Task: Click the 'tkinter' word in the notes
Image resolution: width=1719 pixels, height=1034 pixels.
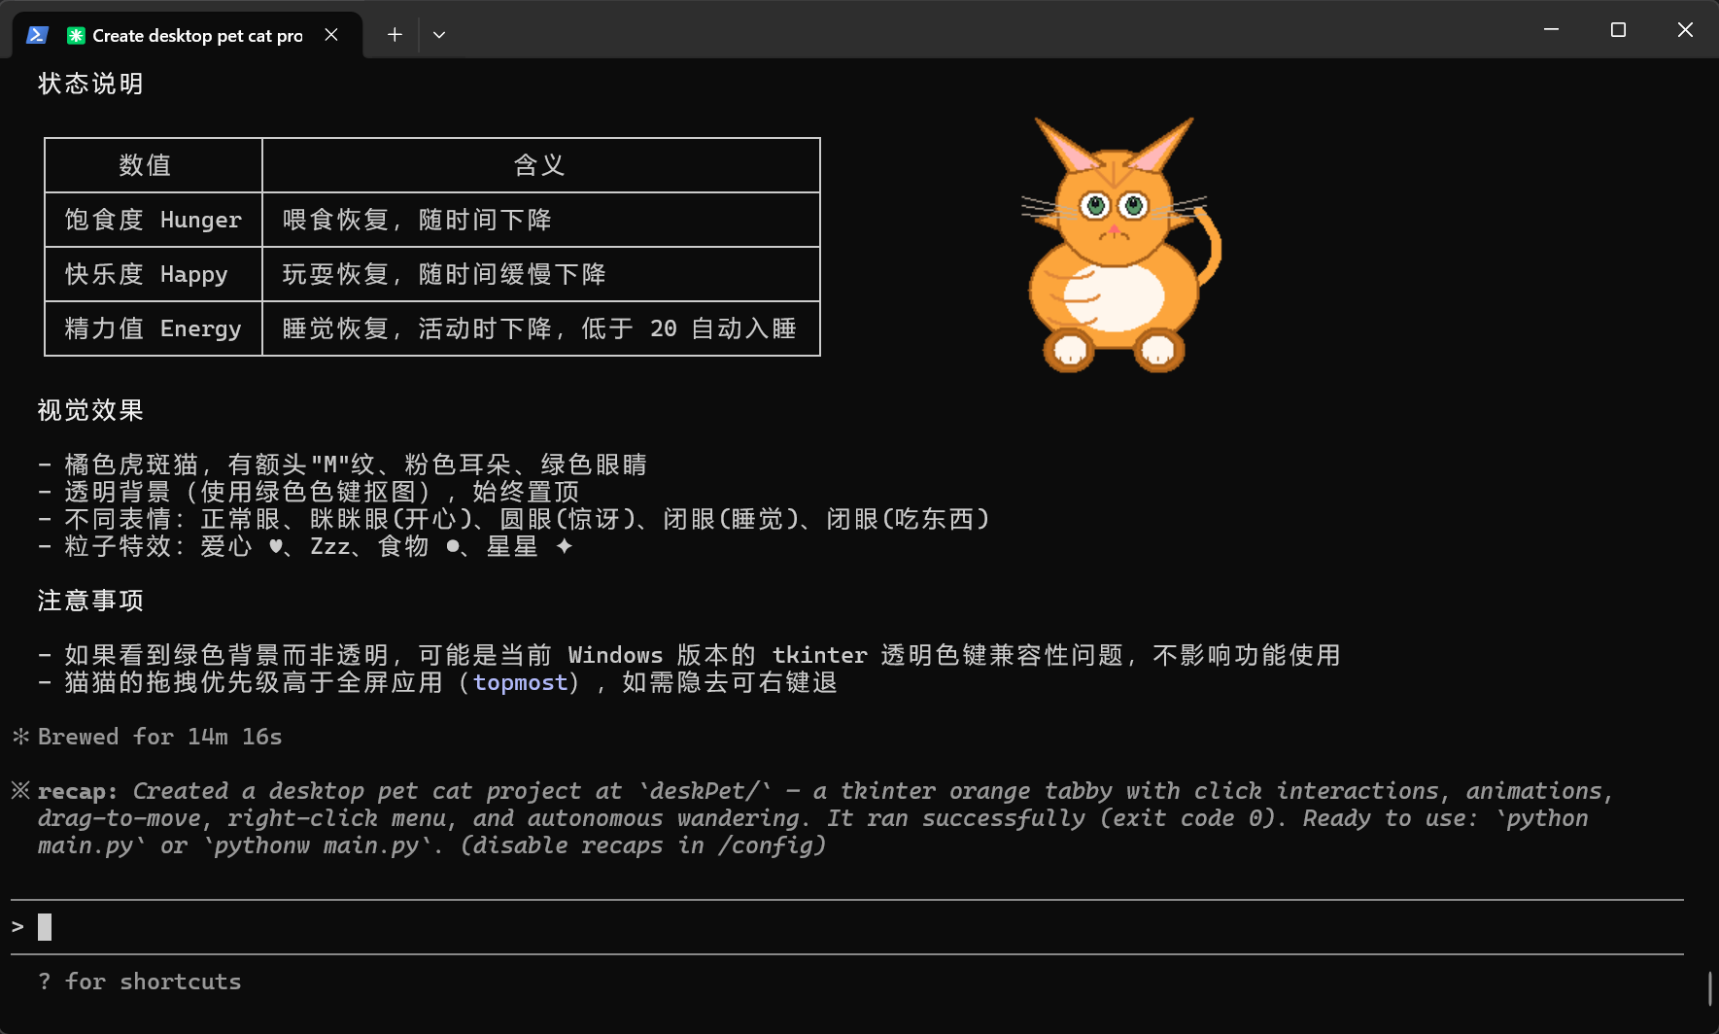Action: (820, 655)
